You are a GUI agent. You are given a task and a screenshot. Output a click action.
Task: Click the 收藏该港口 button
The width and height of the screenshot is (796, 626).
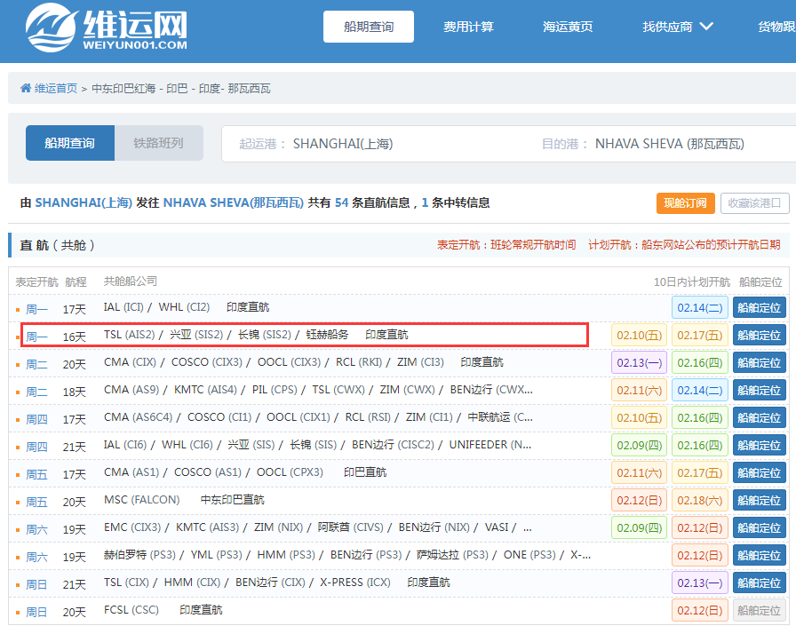click(x=754, y=202)
